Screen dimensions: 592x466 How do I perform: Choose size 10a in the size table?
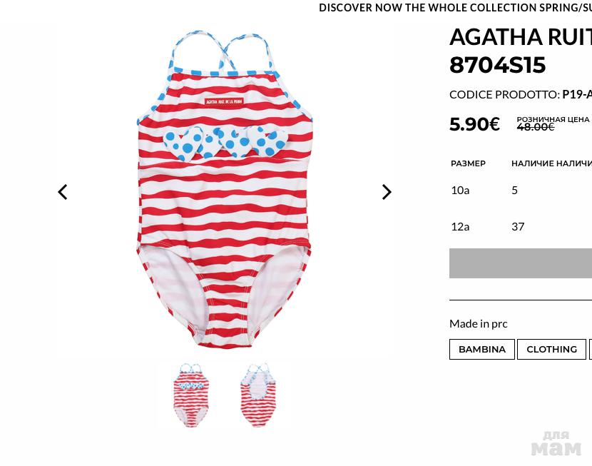pos(460,190)
